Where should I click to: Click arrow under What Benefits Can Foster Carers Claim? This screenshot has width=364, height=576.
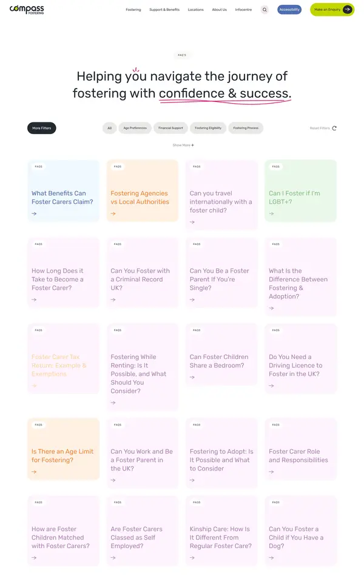(x=34, y=213)
